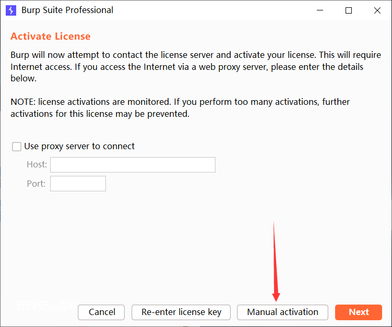This screenshot has width=392, height=327.
Task: Choose Re-enter license key
Action: tap(181, 312)
